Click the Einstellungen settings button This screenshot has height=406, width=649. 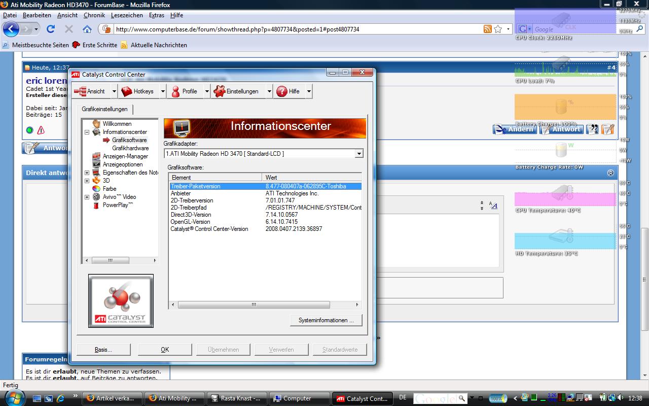click(237, 91)
